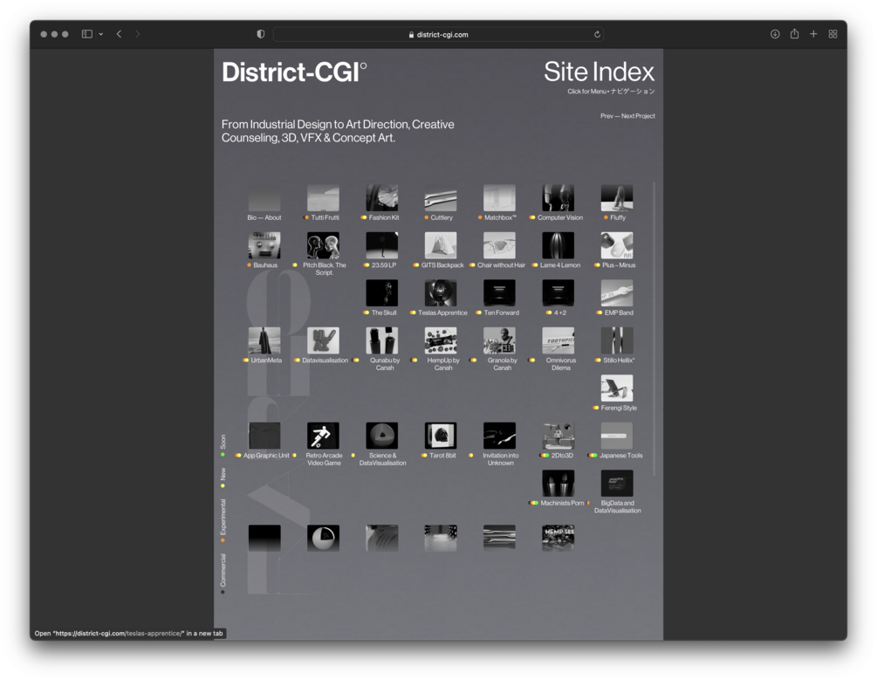Viewport: 877px width, 680px height.
Task: Focus the district-cgi.com address bar
Action: (438, 34)
